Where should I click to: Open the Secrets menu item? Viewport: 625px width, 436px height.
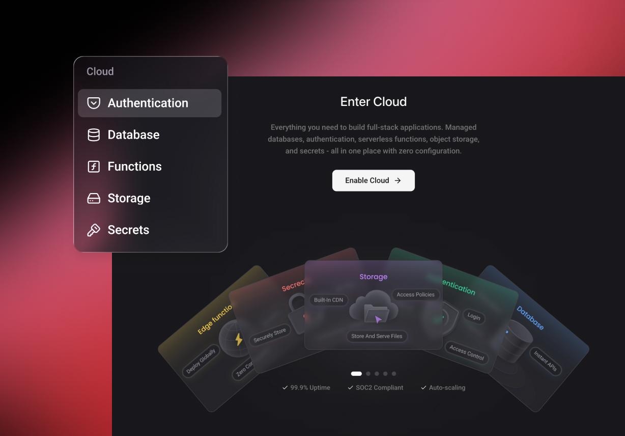point(150,230)
